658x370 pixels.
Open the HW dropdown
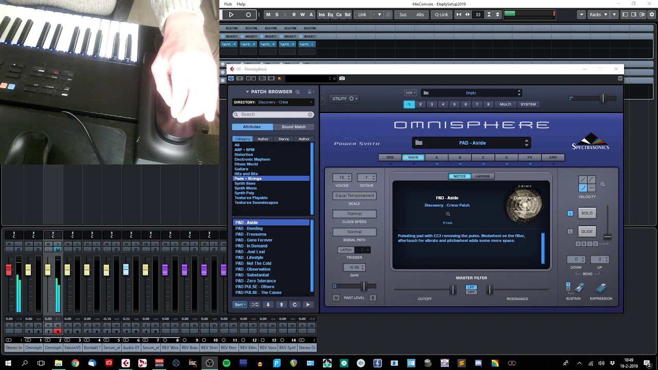tap(410, 93)
